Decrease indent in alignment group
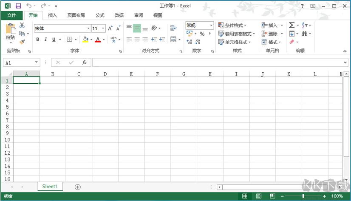This screenshot has height=201, width=351. tap(154, 40)
